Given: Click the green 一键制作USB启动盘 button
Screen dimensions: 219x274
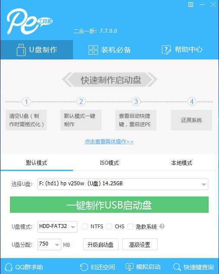Looking at the screenshot, I should [109, 205].
